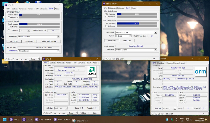Screen dimensions: 210x123
Task: Open About tab in the ARM64 CPU window
Action: click(183, 63)
